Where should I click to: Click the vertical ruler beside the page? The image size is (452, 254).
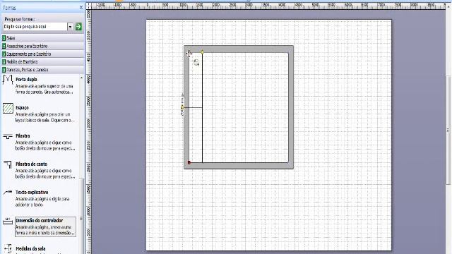[x=88, y=131]
